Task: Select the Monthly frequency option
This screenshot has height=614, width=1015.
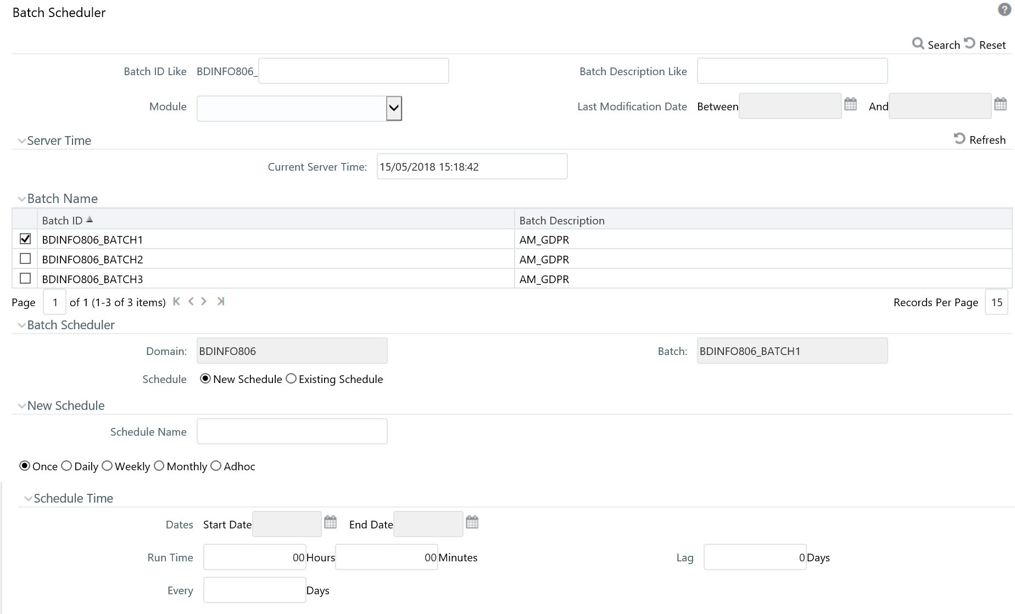Action: tap(159, 466)
